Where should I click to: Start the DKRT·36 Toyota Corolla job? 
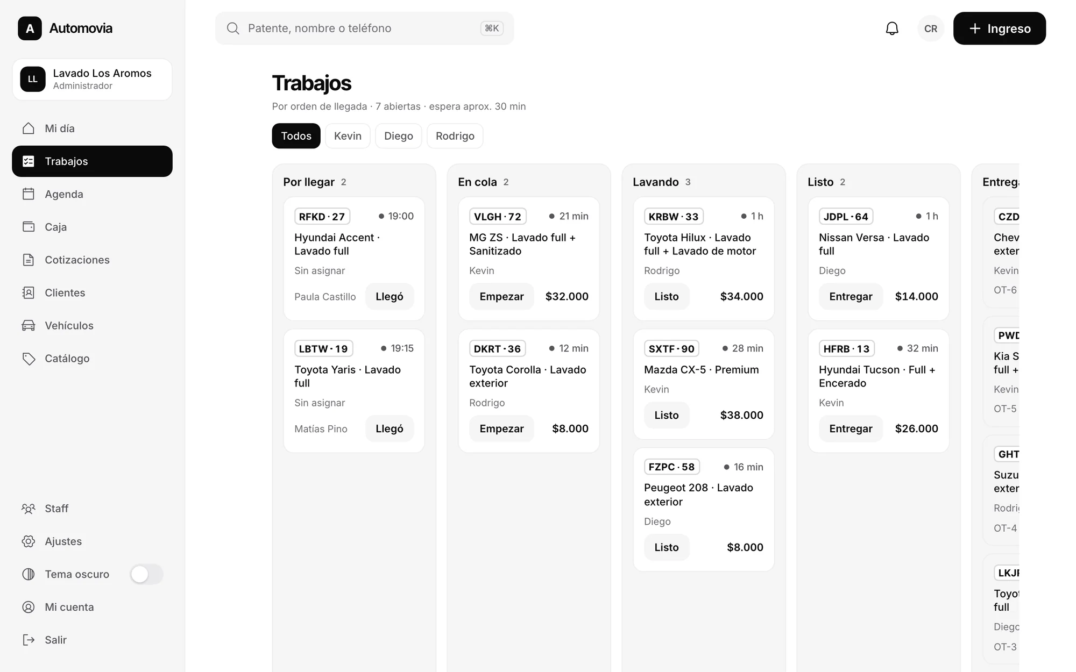[x=501, y=429]
